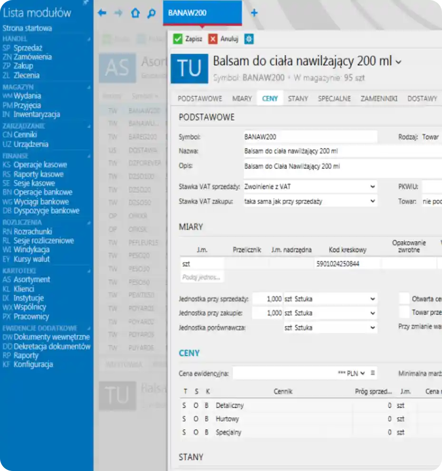Select the CENY tab
This screenshot has width=442, height=471.
pyautogui.click(x=270, y=98)
